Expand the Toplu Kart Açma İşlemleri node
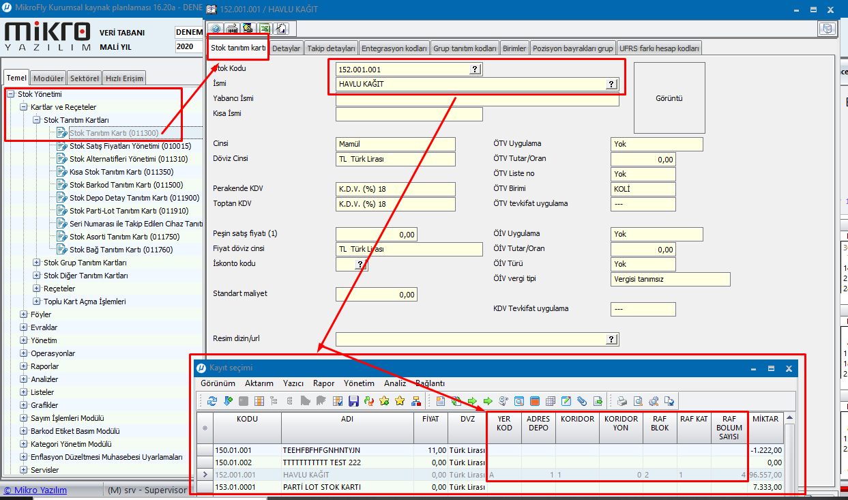Screen dimensions: 848x500 (37, 302)
